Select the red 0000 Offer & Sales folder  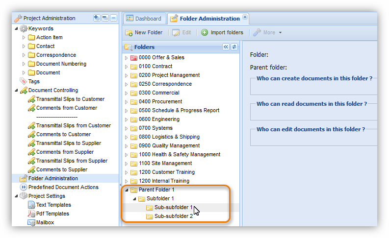[161, 57]
